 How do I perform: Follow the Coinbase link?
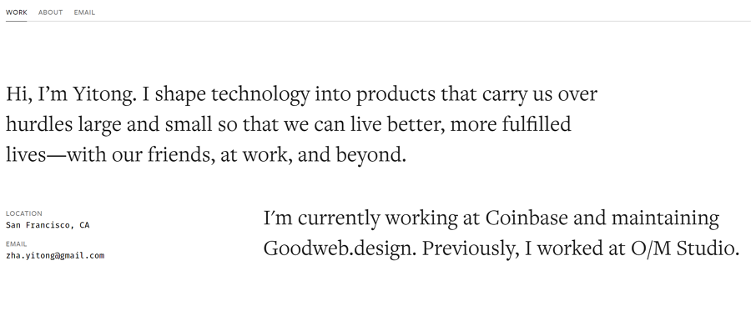[x=527, y=218]
